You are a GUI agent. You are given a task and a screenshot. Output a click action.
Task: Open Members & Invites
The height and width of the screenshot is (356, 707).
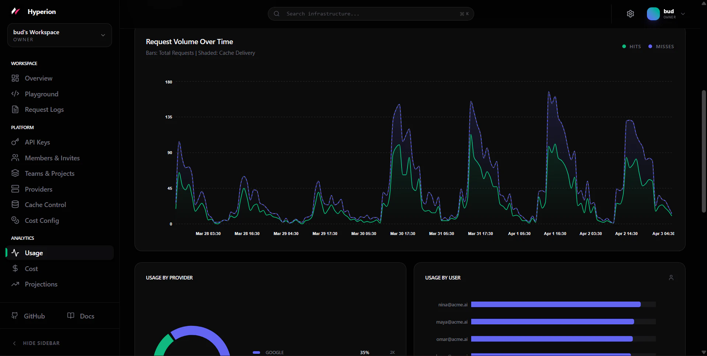52,158
